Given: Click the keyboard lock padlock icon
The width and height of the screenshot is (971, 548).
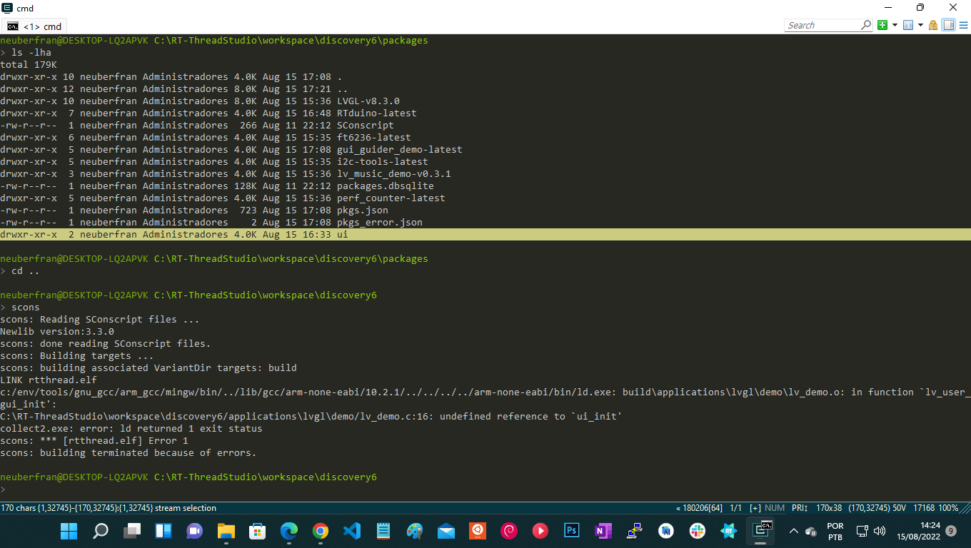Looking at the screenshot, I should (x=933, y=24).
